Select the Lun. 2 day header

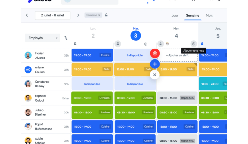pos(93,33)
